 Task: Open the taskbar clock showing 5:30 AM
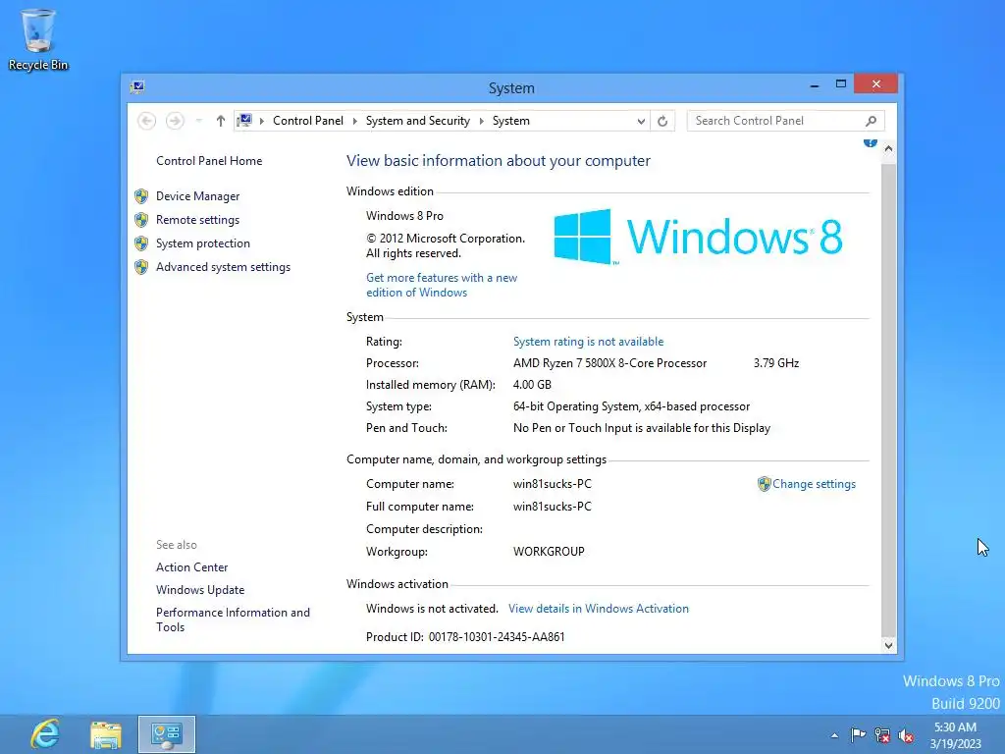(955, 735)
